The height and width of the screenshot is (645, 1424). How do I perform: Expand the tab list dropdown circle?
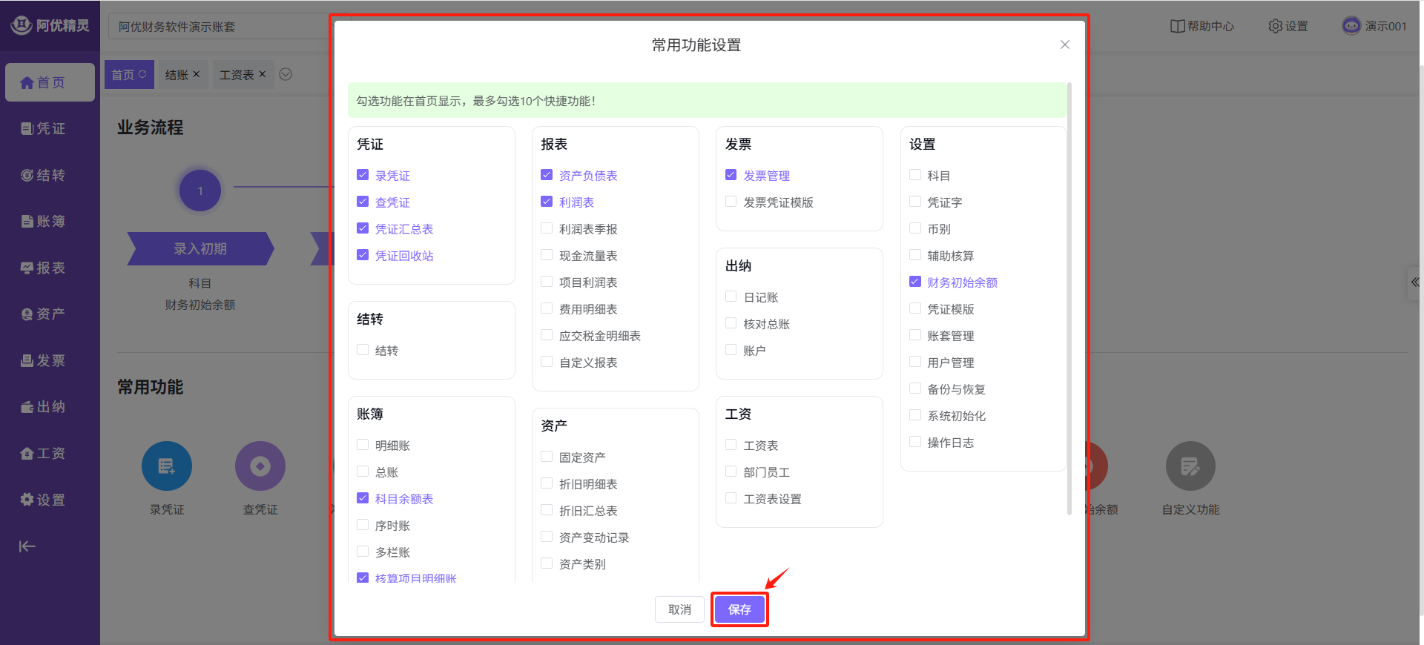tap(286, 74)
